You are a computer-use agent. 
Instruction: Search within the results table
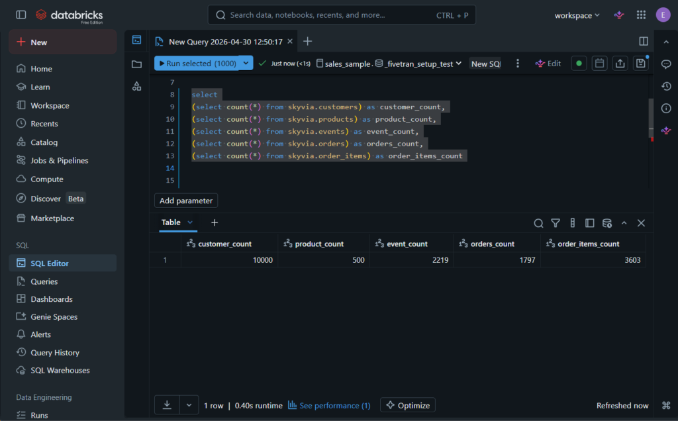pos(538,223)
